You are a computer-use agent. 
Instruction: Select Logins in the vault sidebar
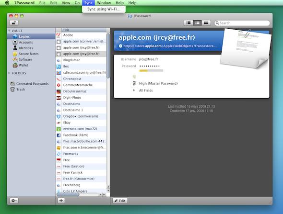coord(31,36)
